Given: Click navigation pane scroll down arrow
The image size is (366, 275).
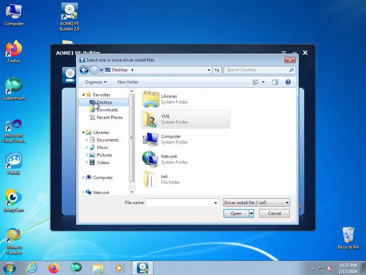Looking at the screenshot, I should coord(132,192).
